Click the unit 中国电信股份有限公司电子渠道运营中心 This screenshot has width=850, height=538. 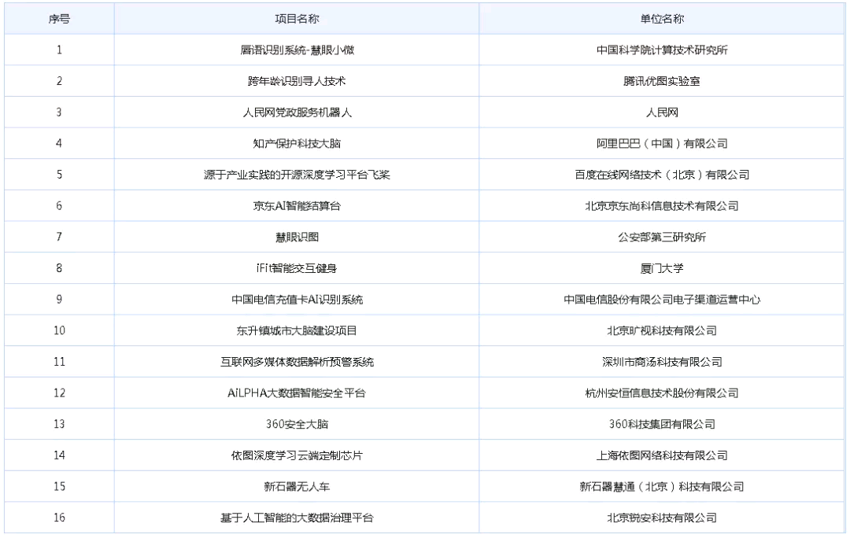tap(662, 299)
